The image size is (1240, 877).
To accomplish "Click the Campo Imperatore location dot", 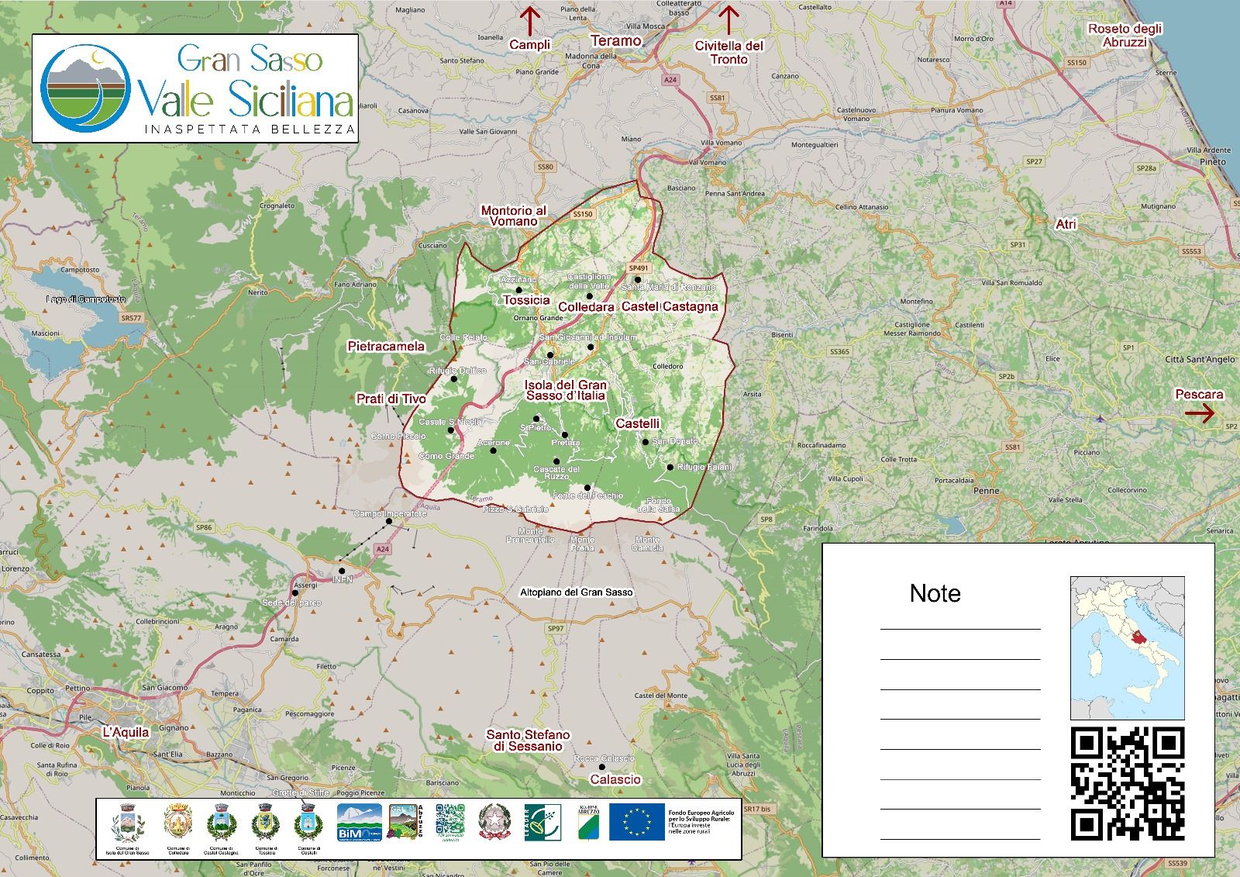I will click(389, 521).
